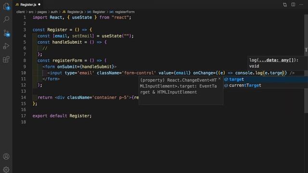The image size is (308, 173).
Task: Click 'pages' in the breadcrumb
Action: pyautogui.click(x=42, y=12)
